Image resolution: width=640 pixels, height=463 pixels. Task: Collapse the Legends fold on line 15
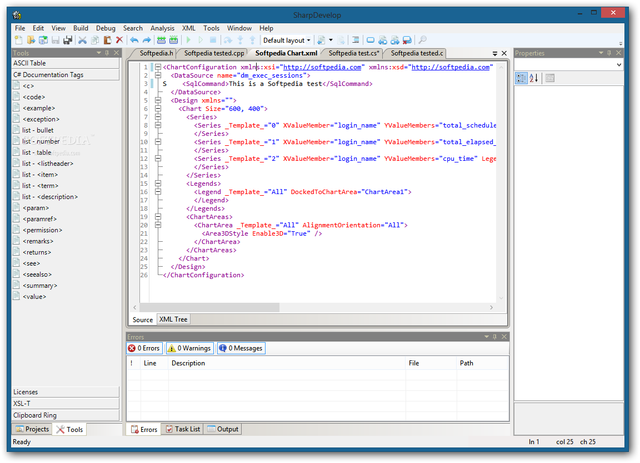158,183
